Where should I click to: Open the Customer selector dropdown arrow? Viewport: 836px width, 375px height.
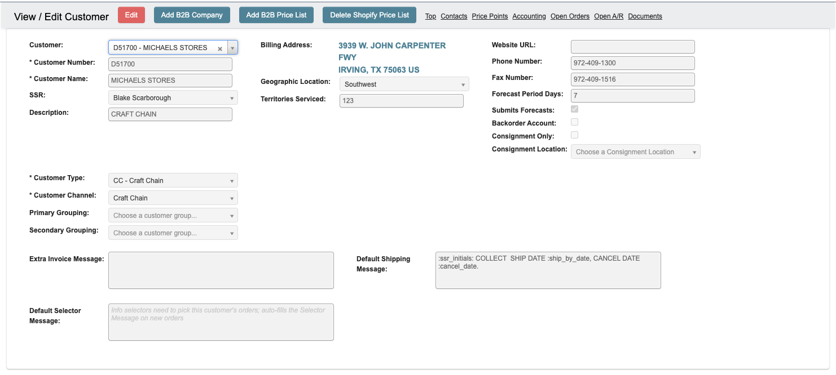[232, 48]
